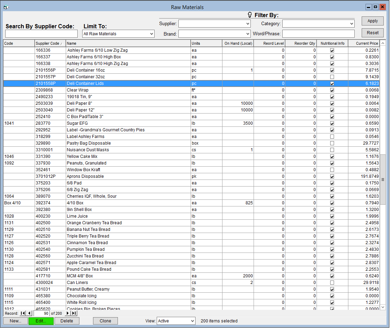Focus the Search By Supplier Code field
The image size is (390, 328).
coord(41,34)
